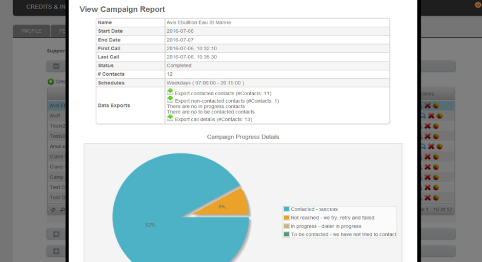Click the Start Date value 2016-07-06

180,31
